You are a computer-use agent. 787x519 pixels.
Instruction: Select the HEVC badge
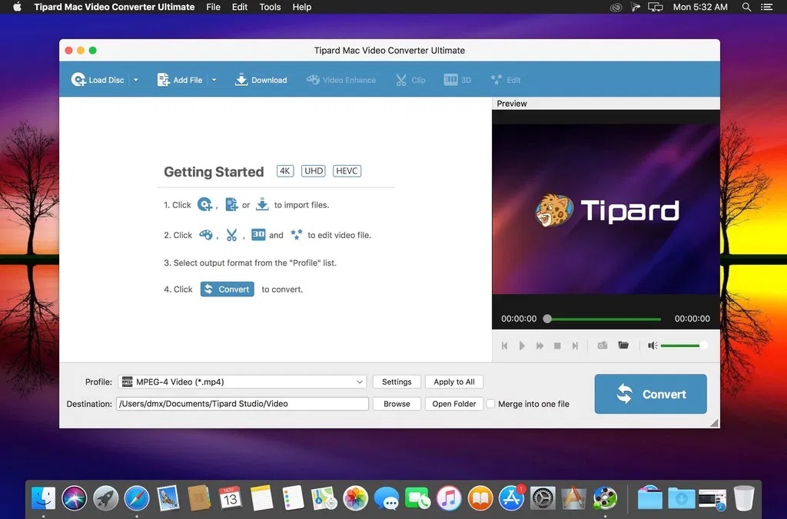pos(347,170)
